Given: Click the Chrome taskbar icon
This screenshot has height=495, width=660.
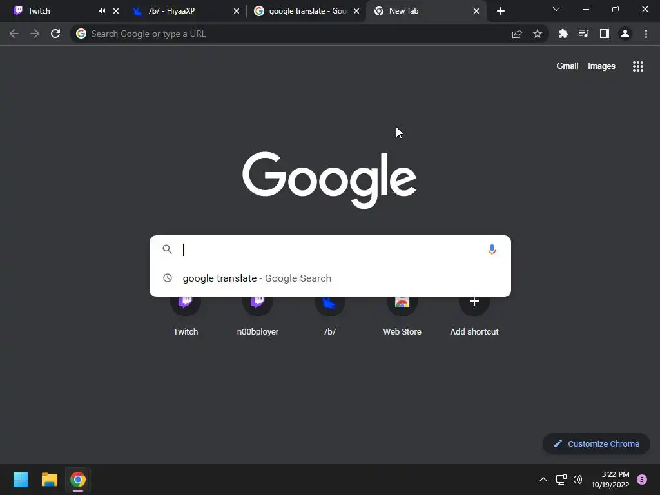Looking at the screenshot, I should click(78, 480).
